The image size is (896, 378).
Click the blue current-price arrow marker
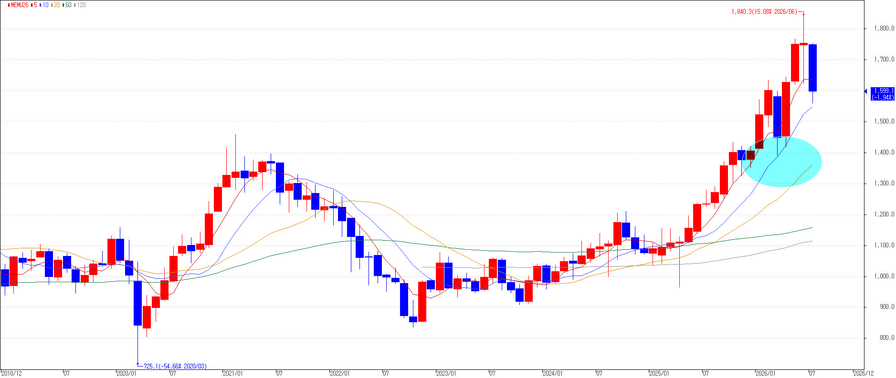click(x=866, y=91)
